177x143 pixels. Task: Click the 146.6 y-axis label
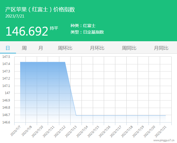(6, 122)
